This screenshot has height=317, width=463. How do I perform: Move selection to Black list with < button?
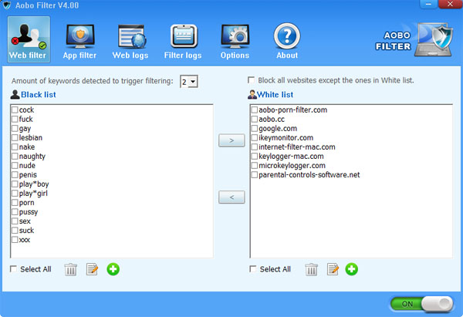pos(231,197)
